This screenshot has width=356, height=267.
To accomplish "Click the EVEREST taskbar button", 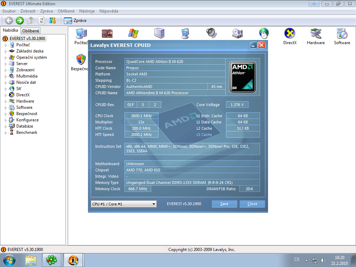I will 73,260.
